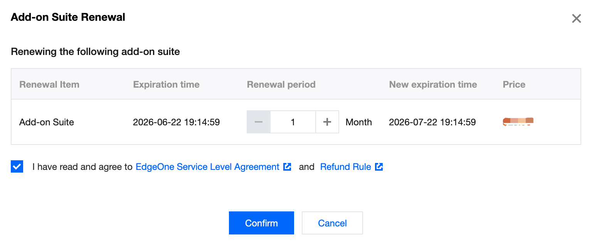Close the Add-on Suite Renewal dialog

point(576,18)
